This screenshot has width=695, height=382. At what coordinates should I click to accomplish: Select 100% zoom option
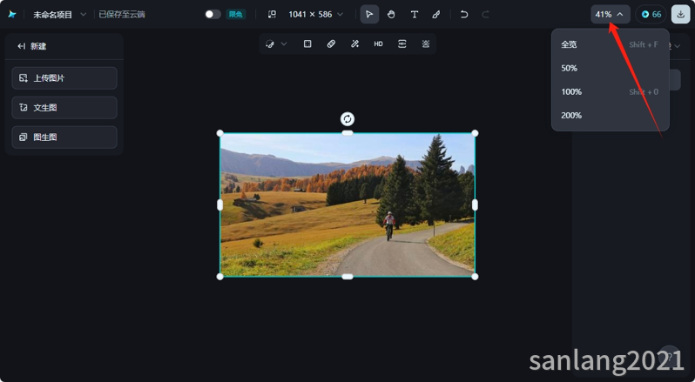click(x=571, y=91)
